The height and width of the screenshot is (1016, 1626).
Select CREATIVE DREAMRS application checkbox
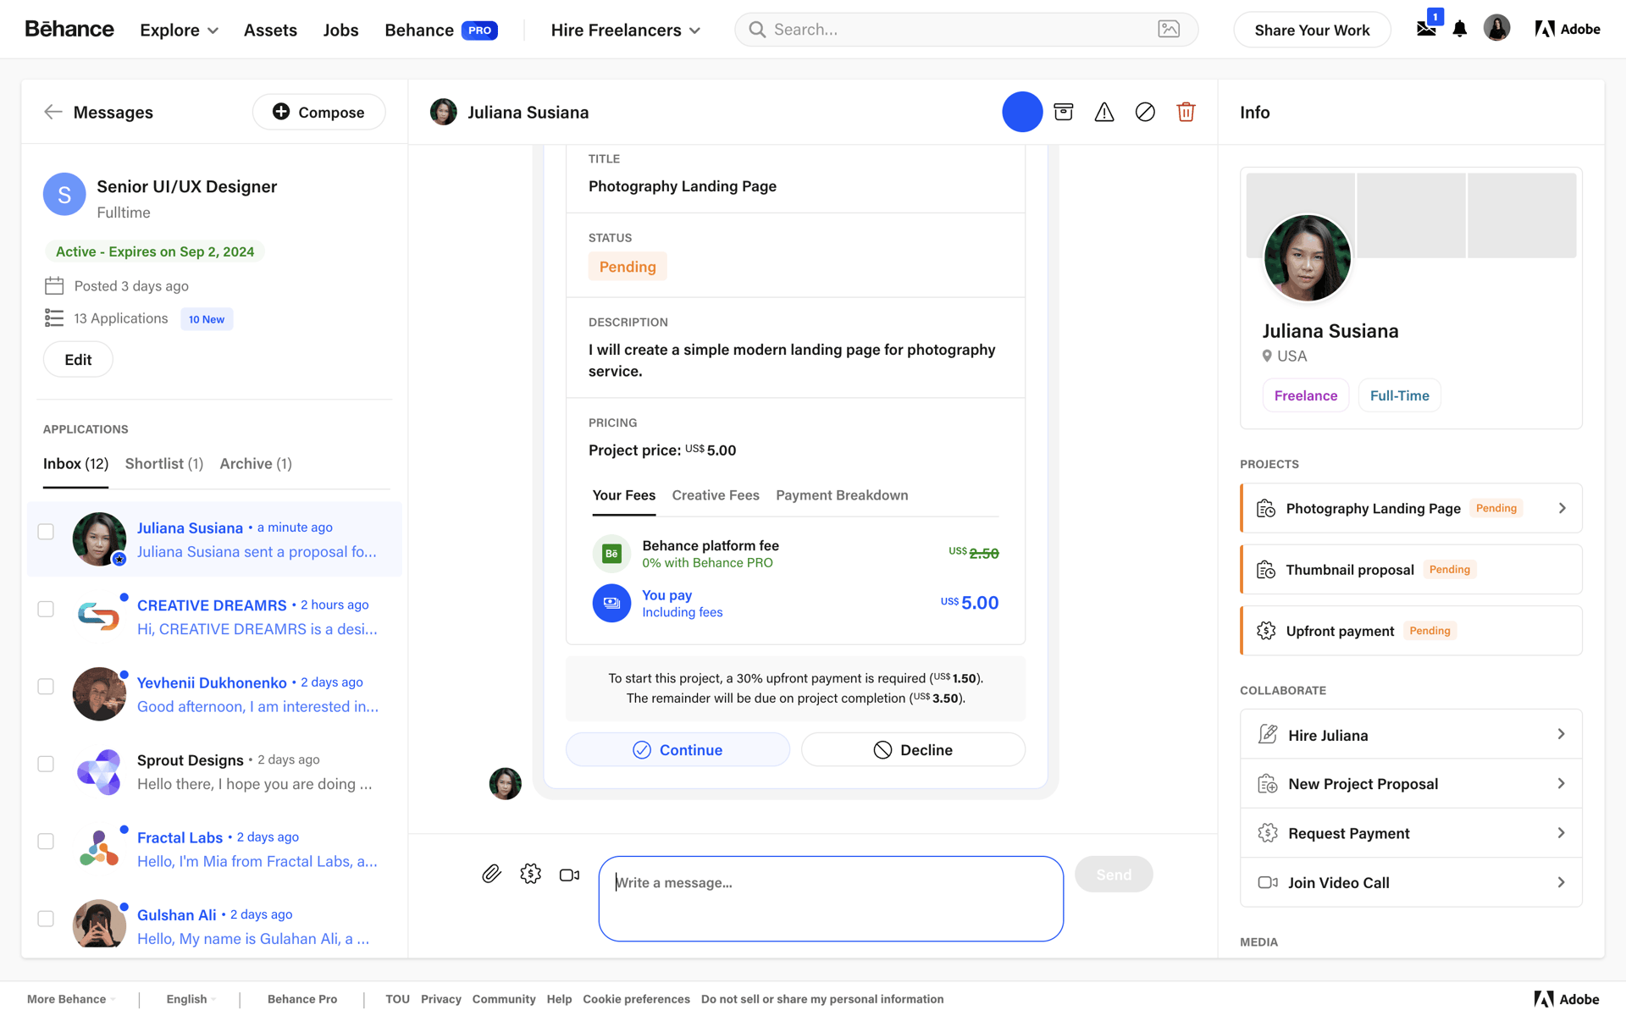point(46,610)
